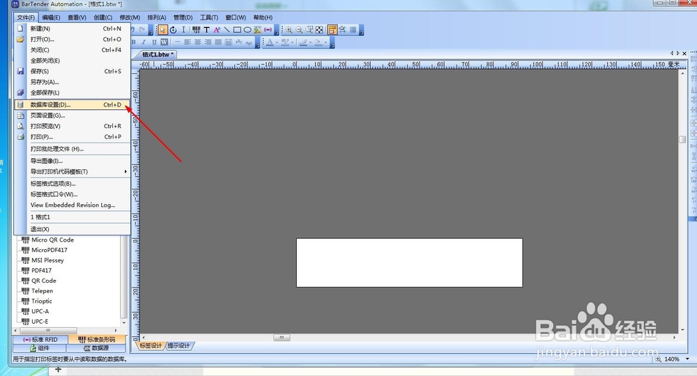Viewport: 697px width, 376px height.
Task: Select Micro QR Code barcode entry
Action: pos(52,240)
